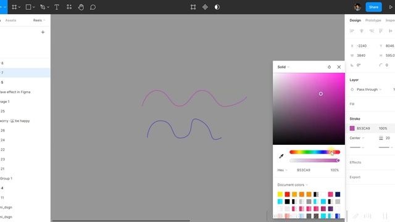
Task: Click the 100% opacity field in picker
Action: (x=335, y=170)
